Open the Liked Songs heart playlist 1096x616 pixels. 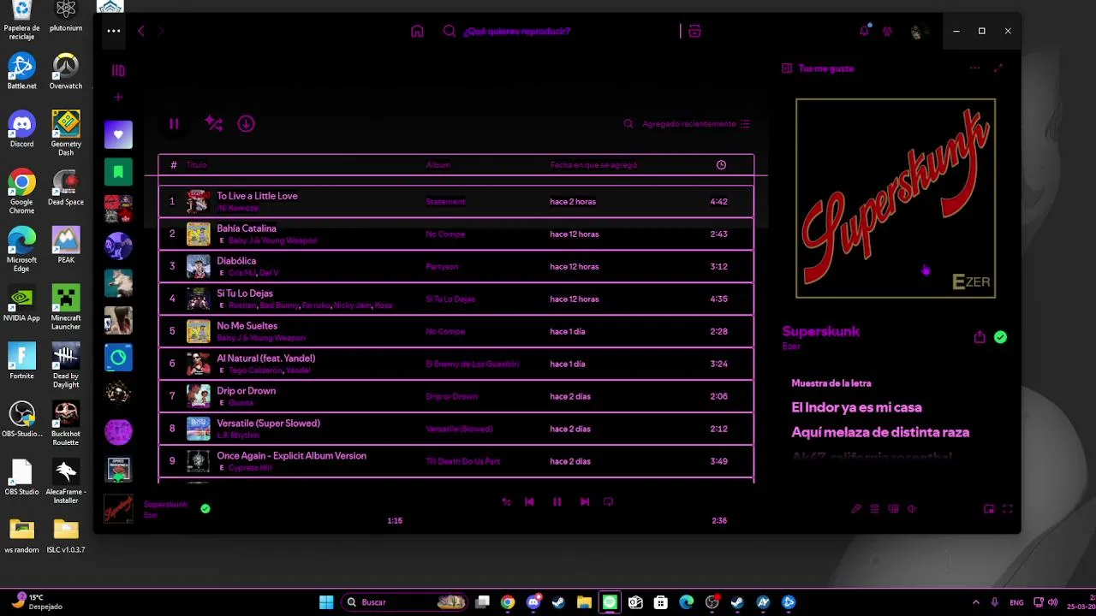[118, 134]
